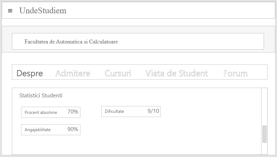Open the hamburger navigation menu
The width and height of the screenshot is (277, 157).
10,11
